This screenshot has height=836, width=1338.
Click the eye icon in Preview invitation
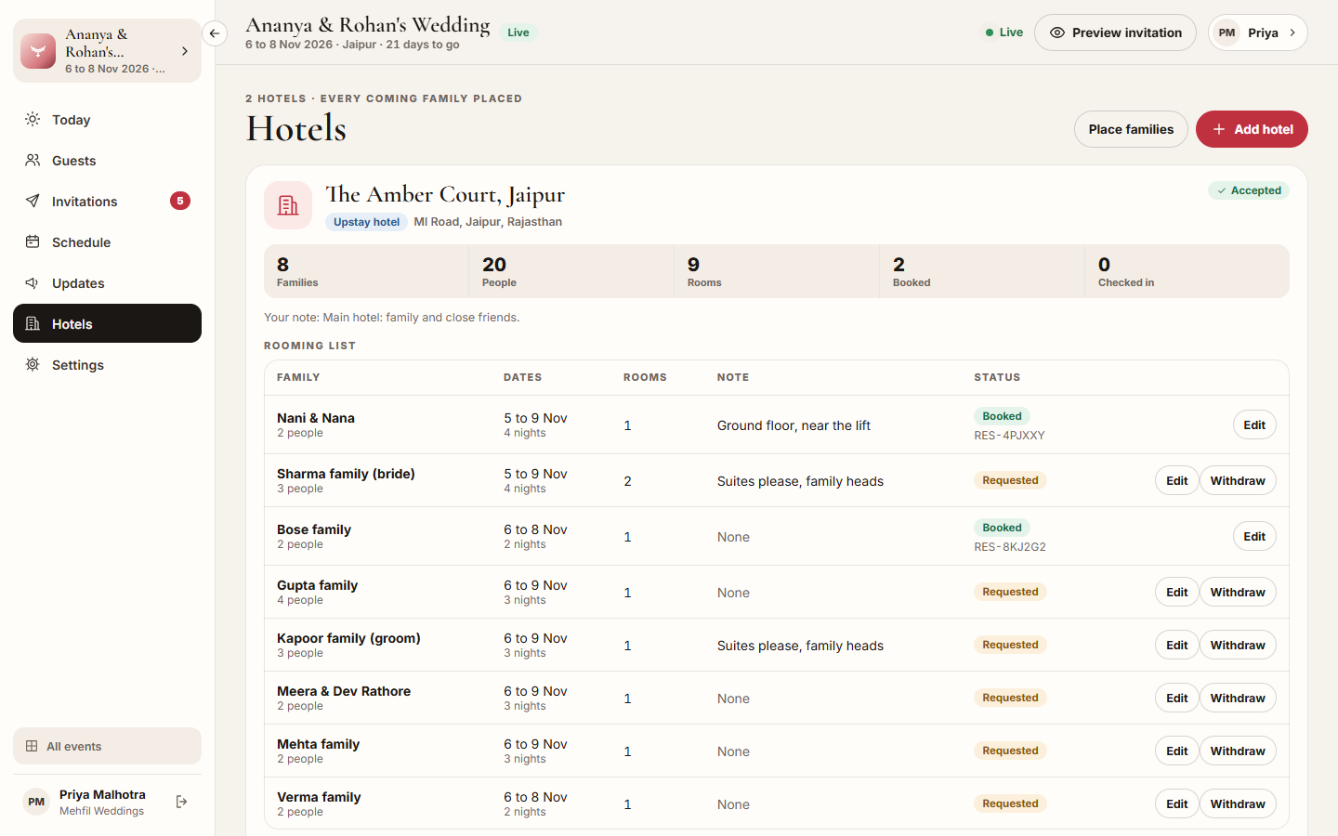click(x=1057, y=33)
